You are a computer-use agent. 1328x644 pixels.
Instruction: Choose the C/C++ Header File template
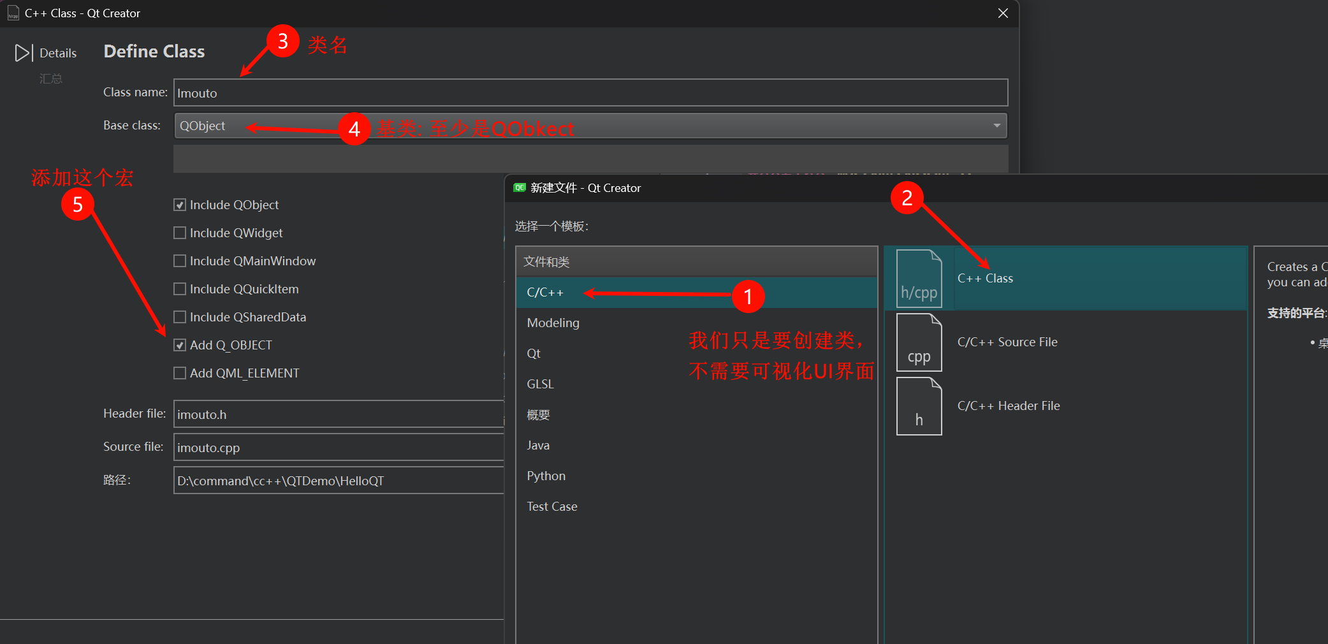coord(1009,406)
